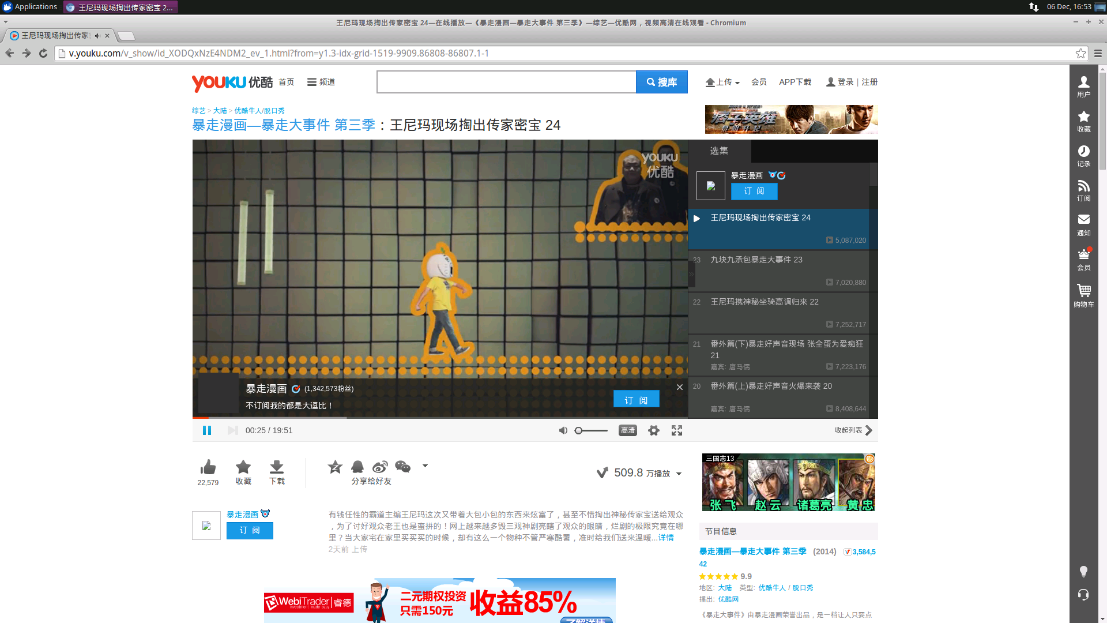Subscribe via 订阅 button below video
The height and width of the screenshot is (623, 1107).
pos(250,530)
